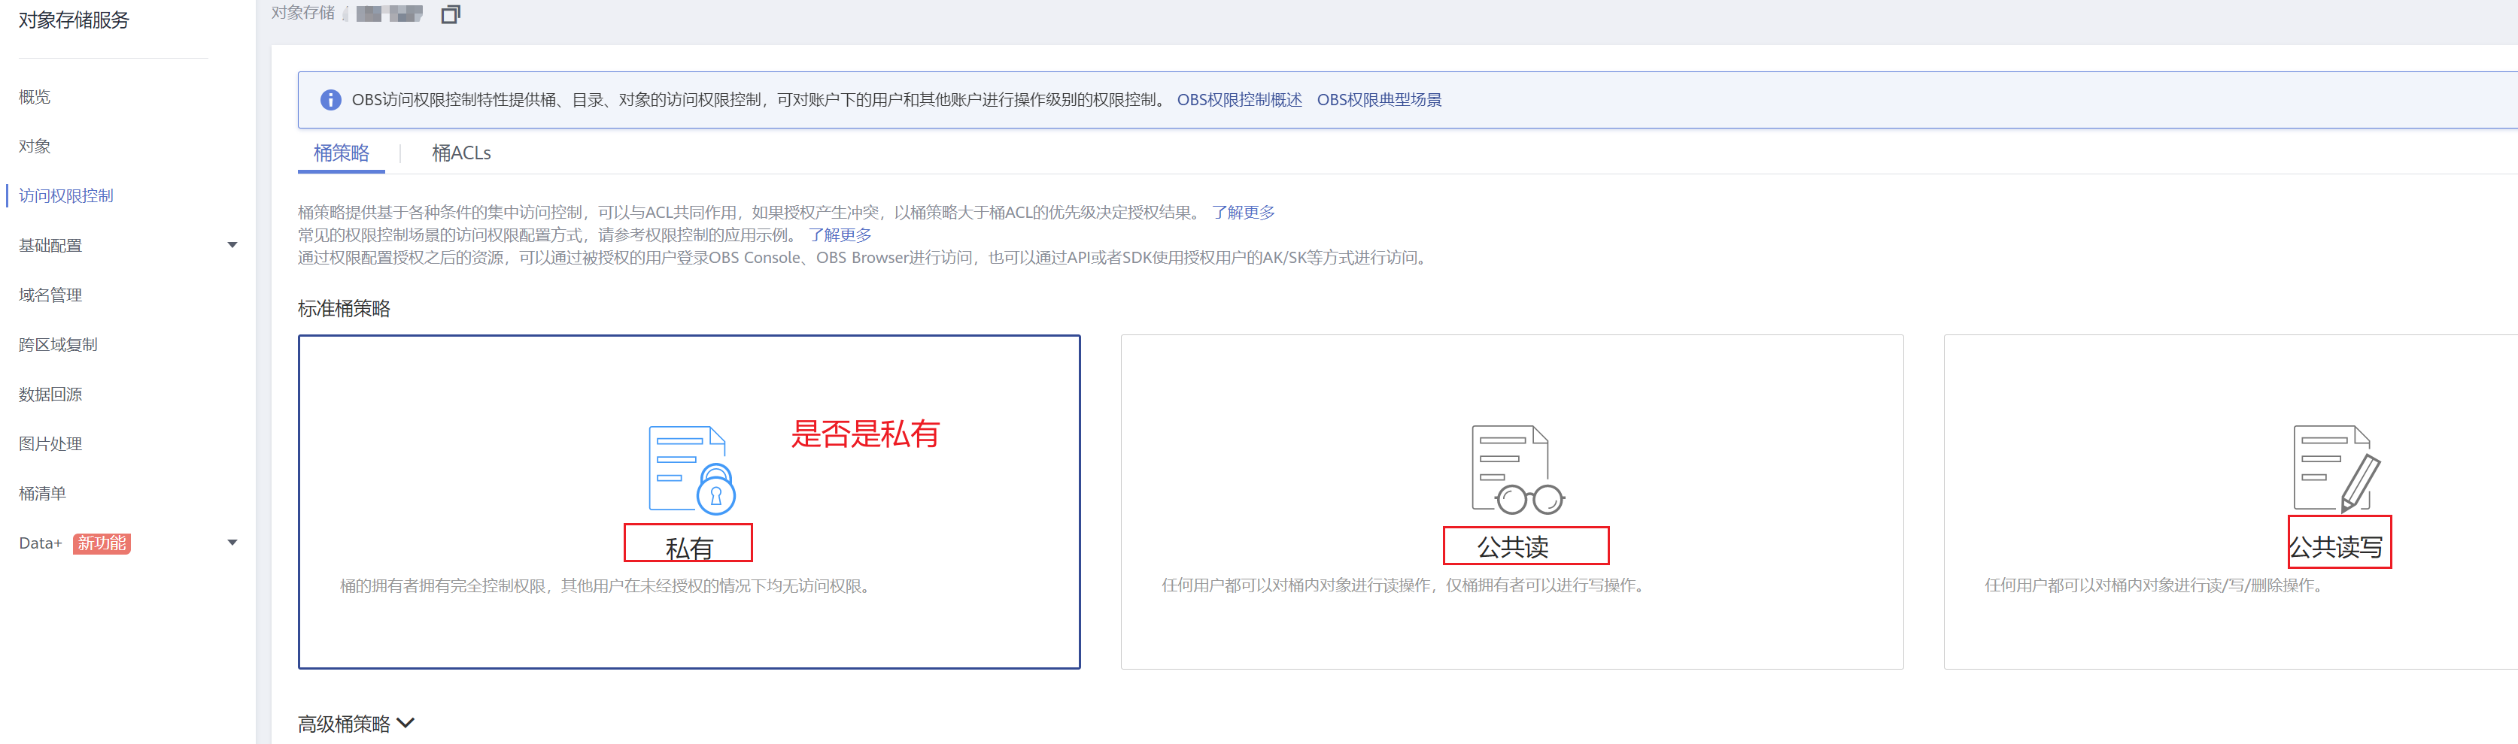The image size is (2518, 744).
Task: Click the 新功能 badge beside Data+
Action: pos(102,543)
